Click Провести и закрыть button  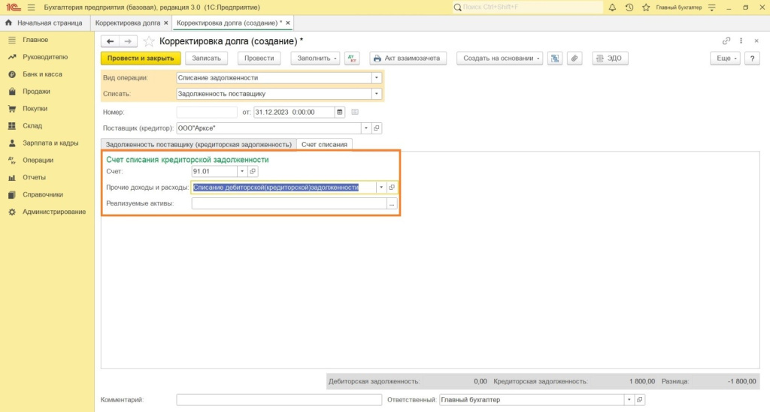(141, 59)
